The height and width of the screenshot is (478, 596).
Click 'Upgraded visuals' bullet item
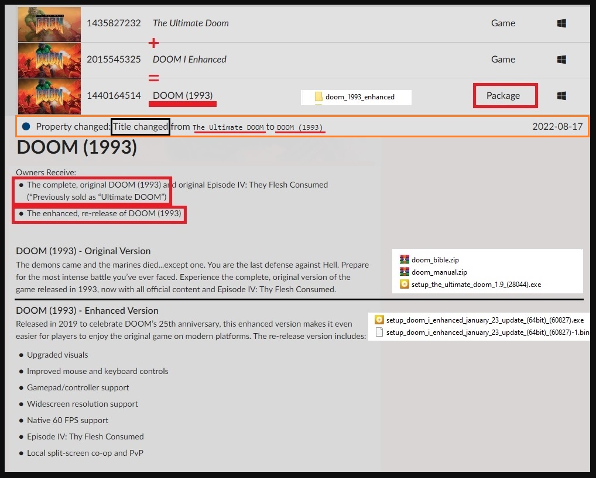(57, 355)
